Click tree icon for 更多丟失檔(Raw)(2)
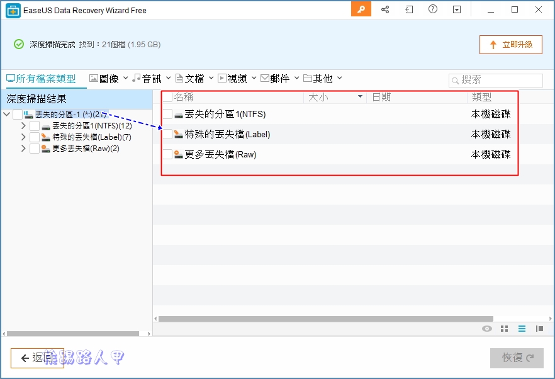 pyautogui.click(x=46, y=149)
